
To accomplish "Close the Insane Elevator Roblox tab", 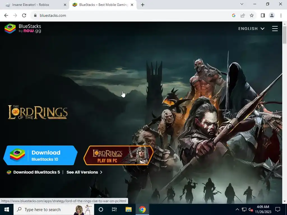I will click(65, 5).
